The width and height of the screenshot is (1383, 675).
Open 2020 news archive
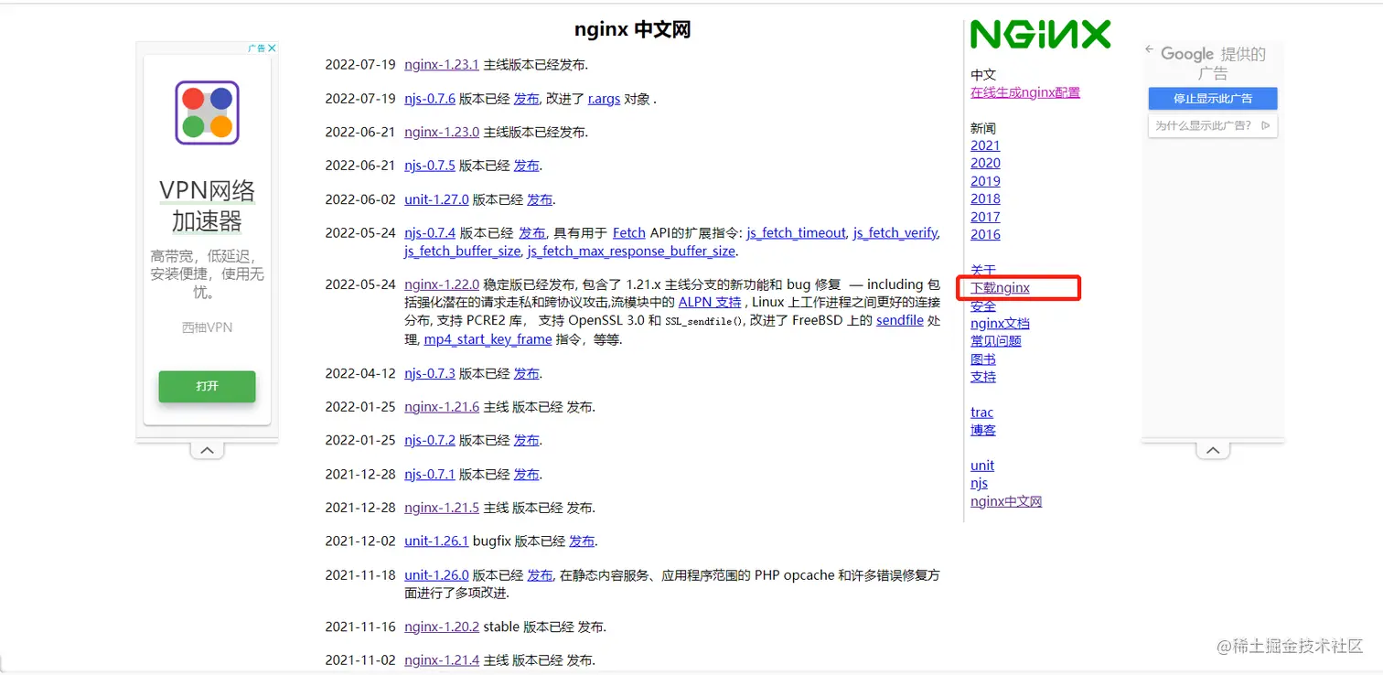tap(985, 163)
